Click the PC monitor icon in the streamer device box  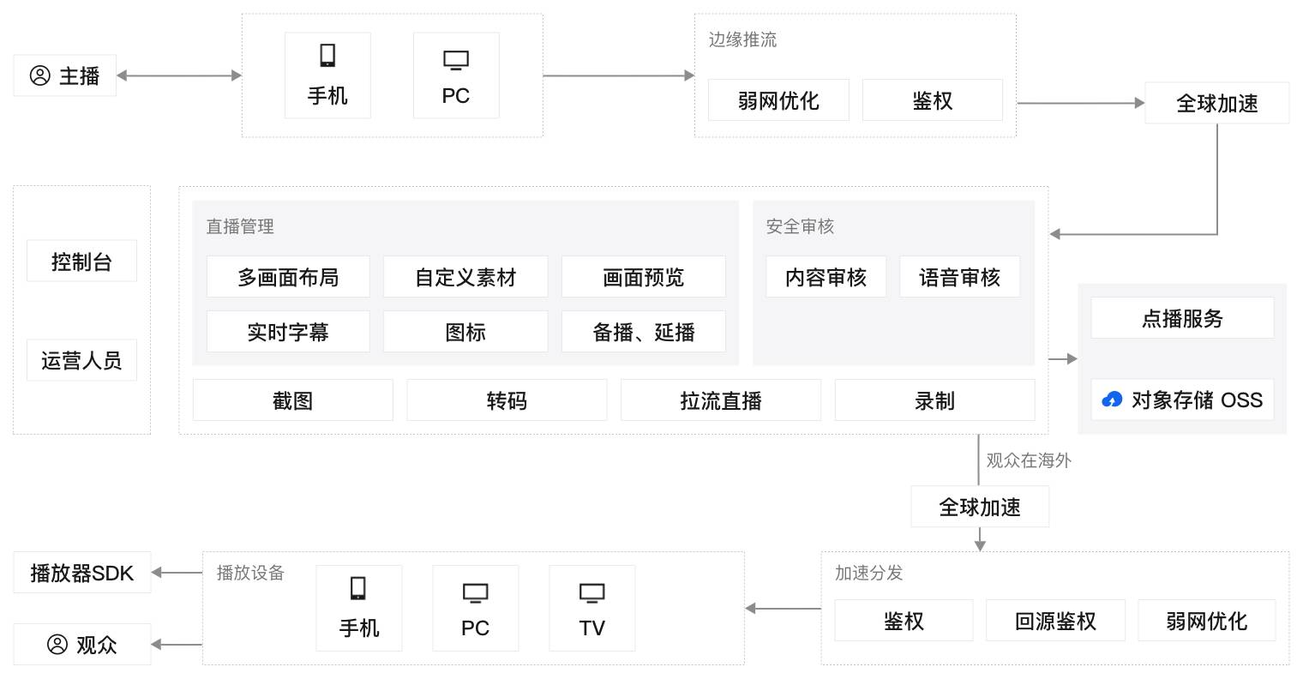pyautogui.click(x=456, y=59)
